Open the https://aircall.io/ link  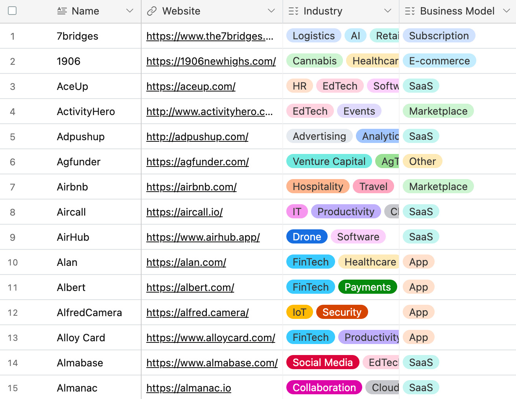[x=184, y=212]
